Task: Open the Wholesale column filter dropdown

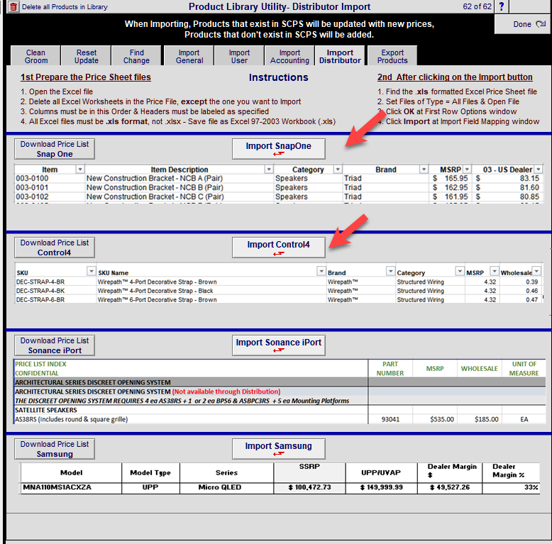Action: point(536,271)
